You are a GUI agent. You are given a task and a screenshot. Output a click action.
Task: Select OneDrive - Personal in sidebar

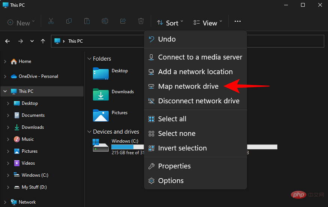[38, 76]
